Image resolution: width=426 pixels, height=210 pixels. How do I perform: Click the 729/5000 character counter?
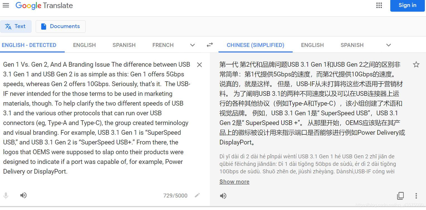175,196
